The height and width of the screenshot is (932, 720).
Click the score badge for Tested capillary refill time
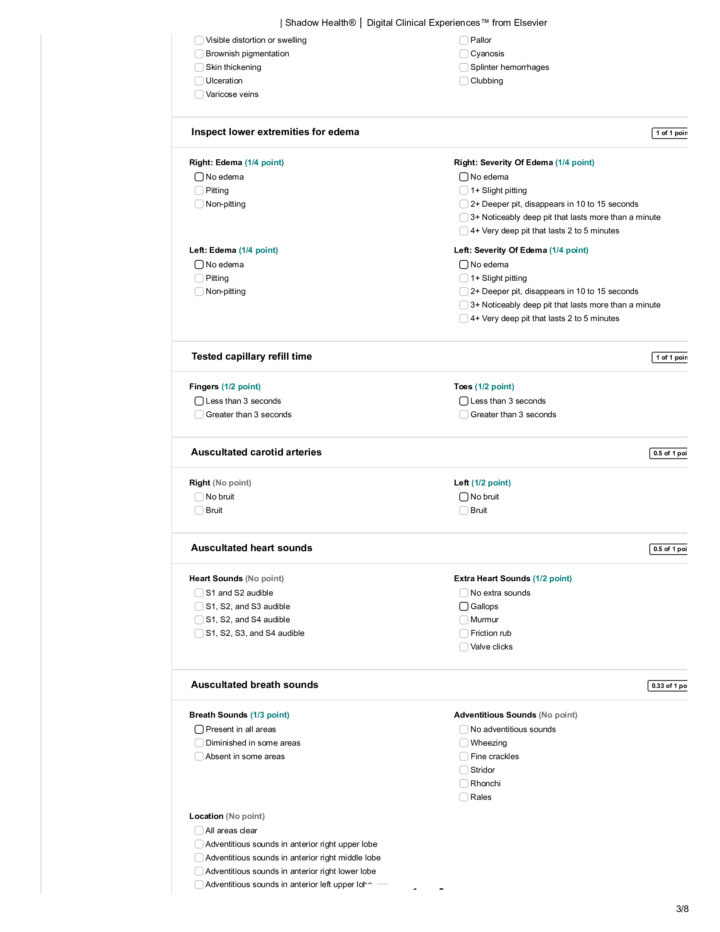pos(670,358)
